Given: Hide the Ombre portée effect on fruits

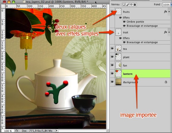Looking at the screenshot, I should point(124,21).
